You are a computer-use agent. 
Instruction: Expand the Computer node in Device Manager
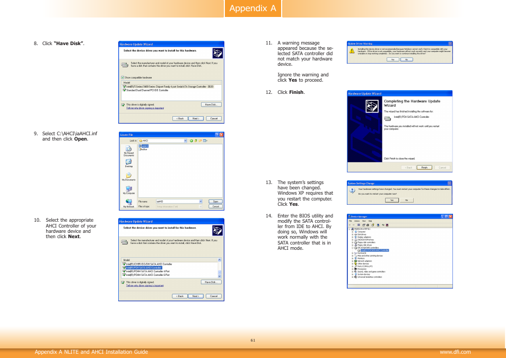(352, 232)
